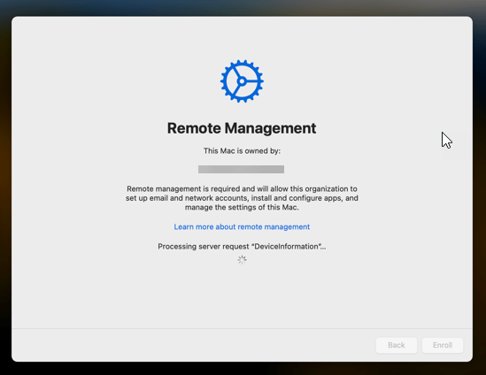This screenshot has height=375, width=486.
Task: Click the quoted DeviceInformation request name
Action: point(287,247)
